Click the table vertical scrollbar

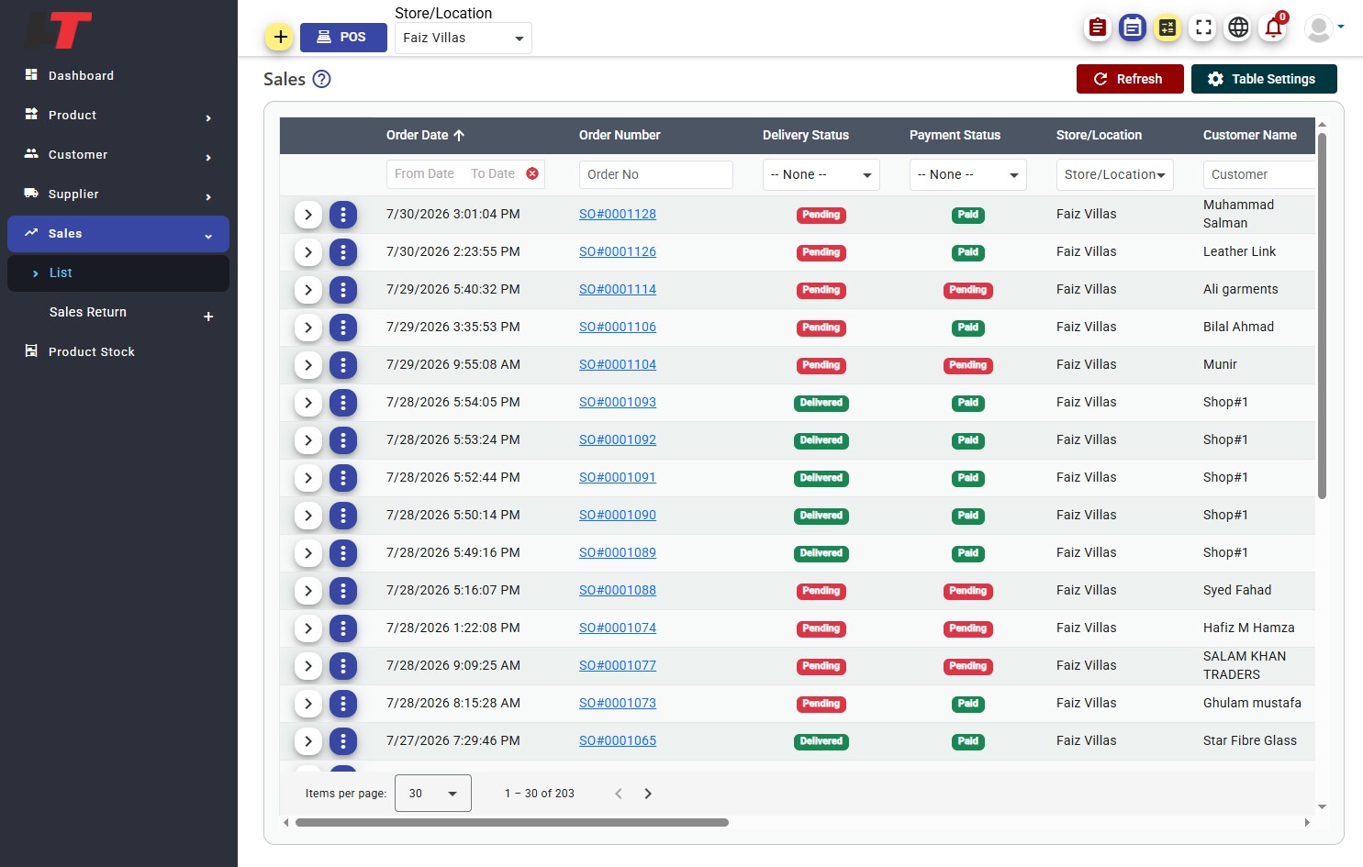click(1322, 316)
